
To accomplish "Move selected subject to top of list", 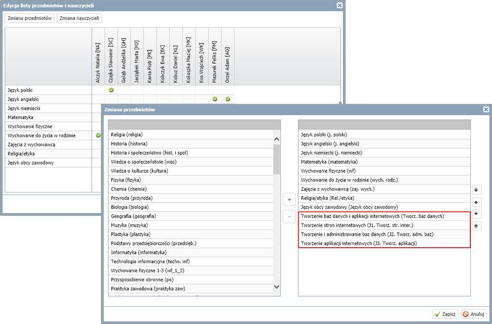I will click(476, 190).
